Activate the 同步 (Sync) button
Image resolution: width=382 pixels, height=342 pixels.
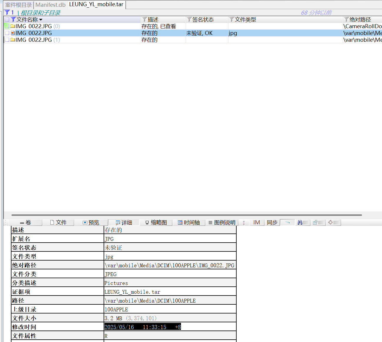[x=272, y=222]
